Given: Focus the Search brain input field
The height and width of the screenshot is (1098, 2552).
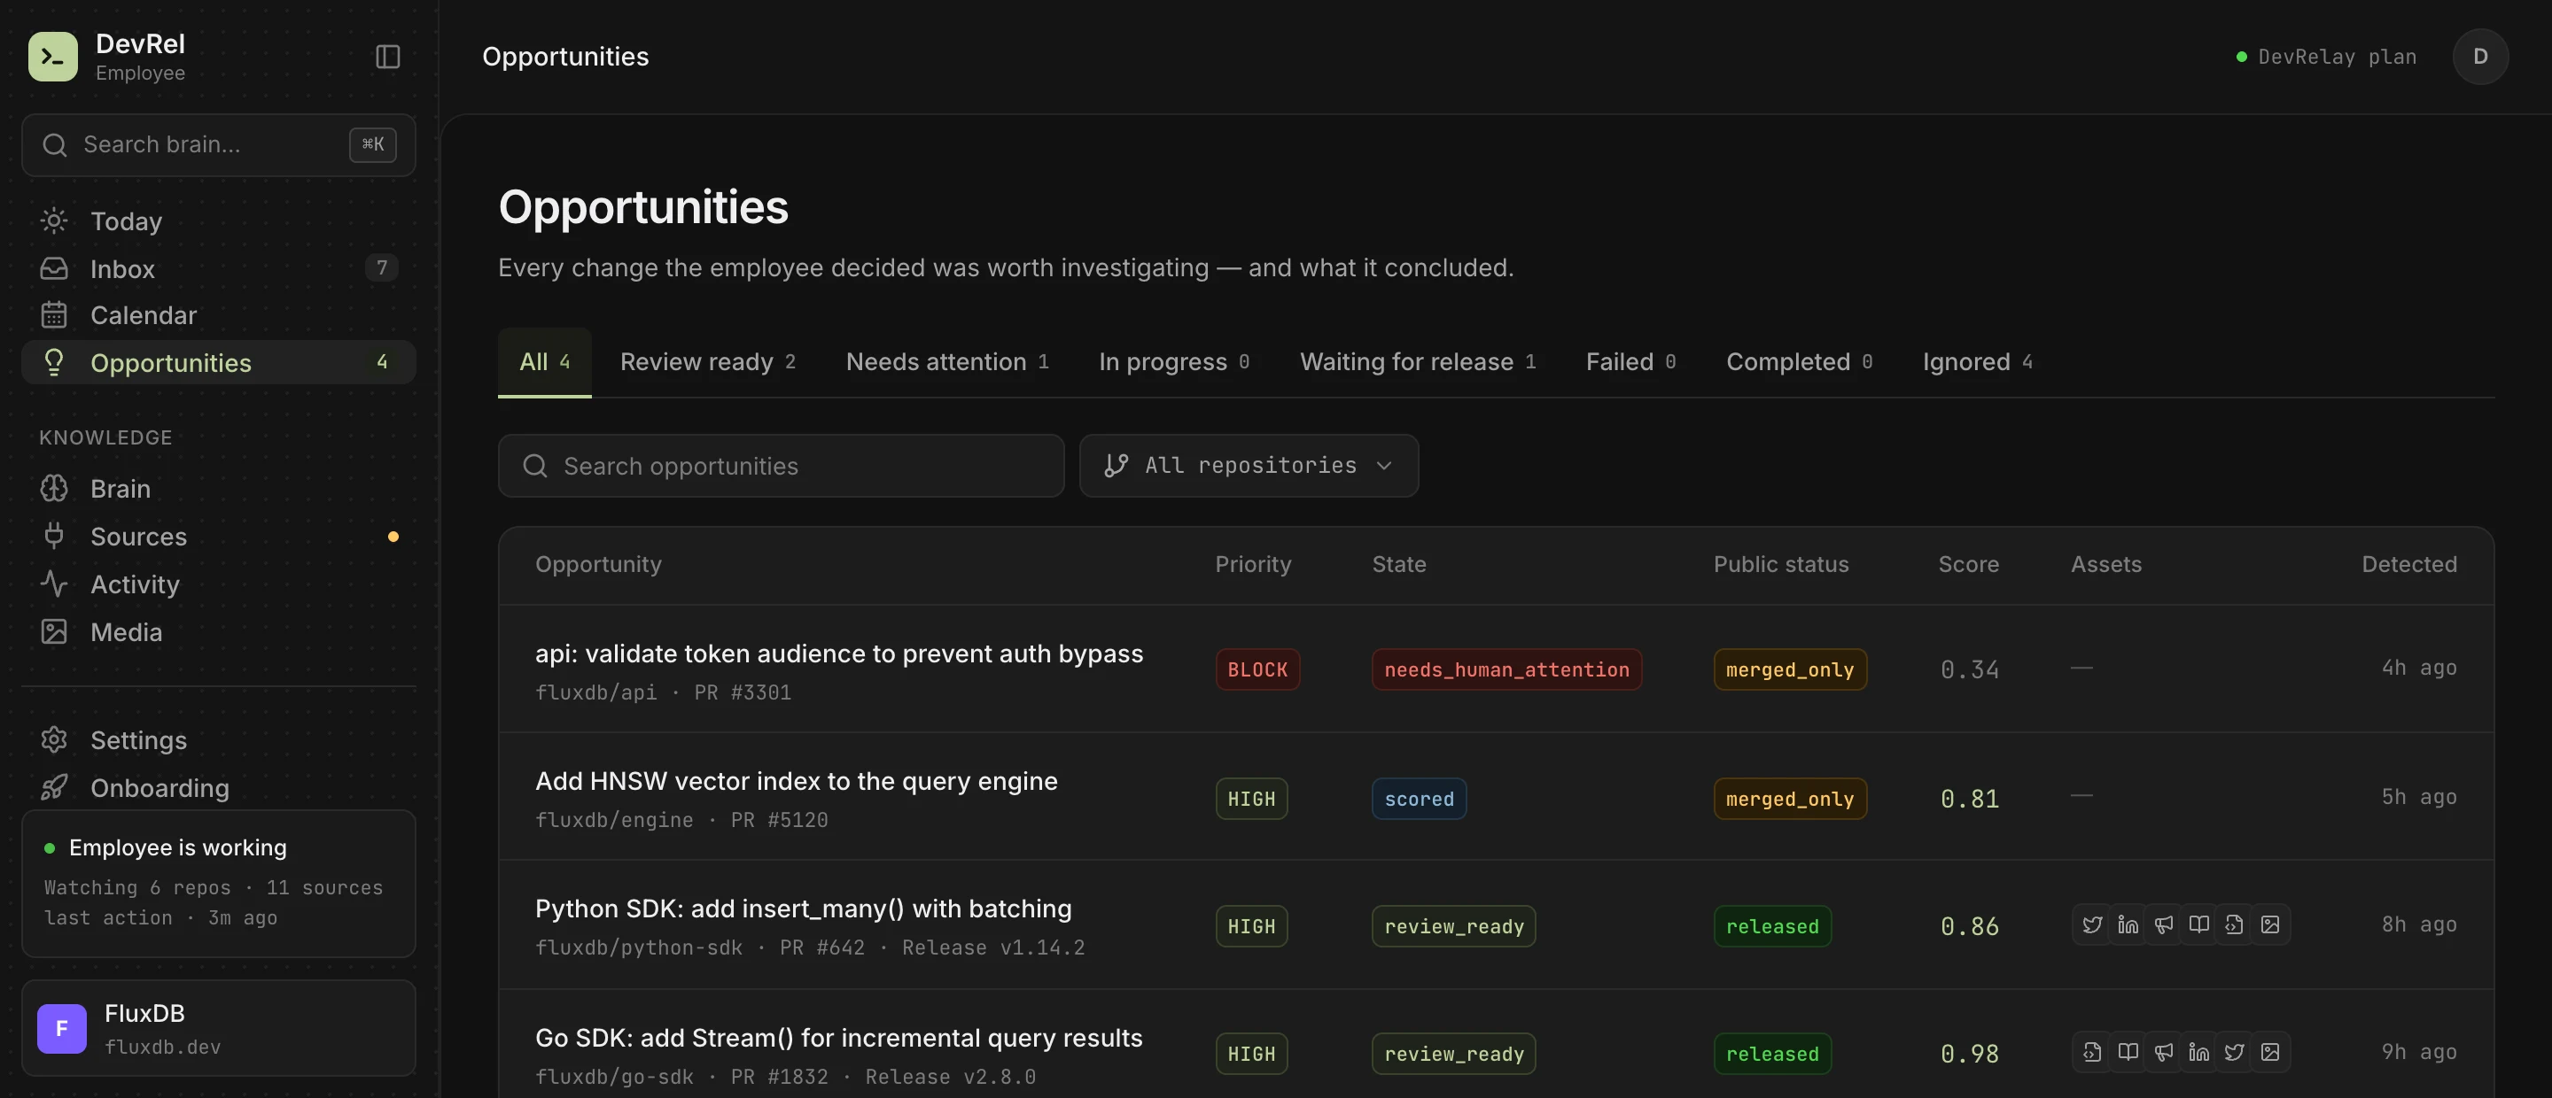Looking at the screenshot, I should pyautogui.click(x=218, y=144).
